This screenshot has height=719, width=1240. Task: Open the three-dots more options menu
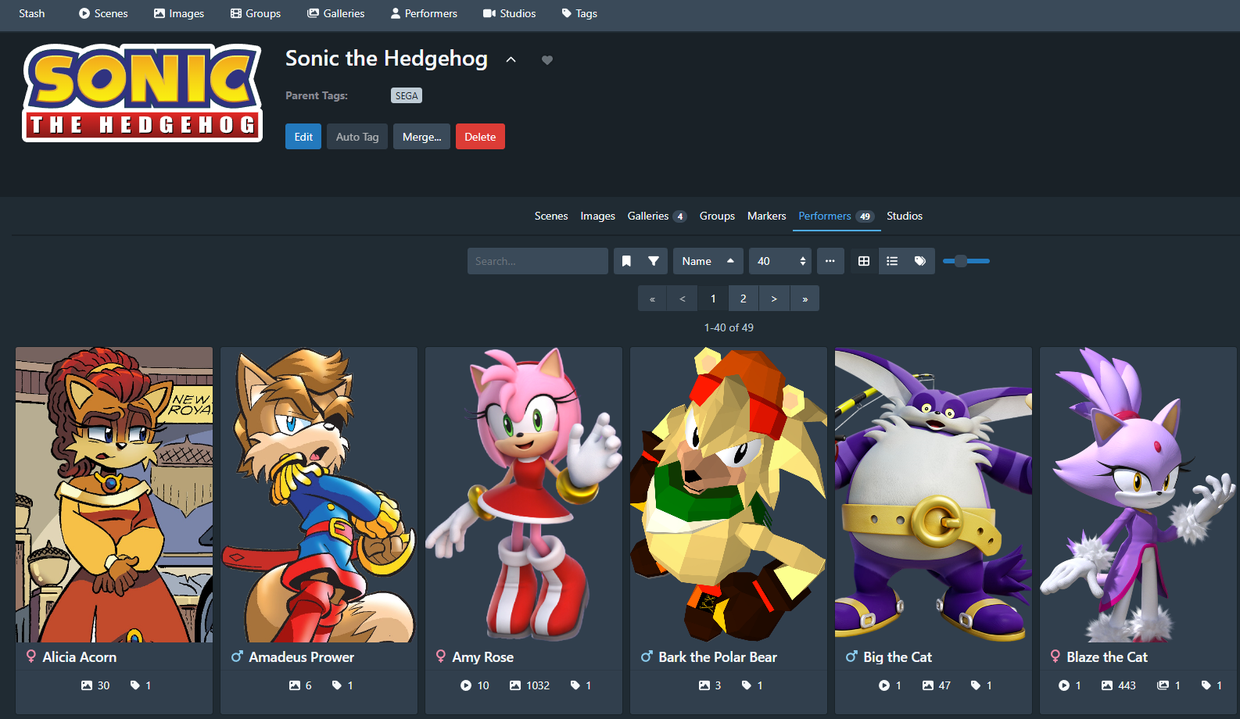tap(830, 261)
